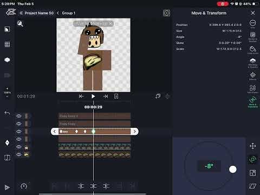Hide the selected Copy layer with keyframes

pyautogui.click(x=19, y=132)
